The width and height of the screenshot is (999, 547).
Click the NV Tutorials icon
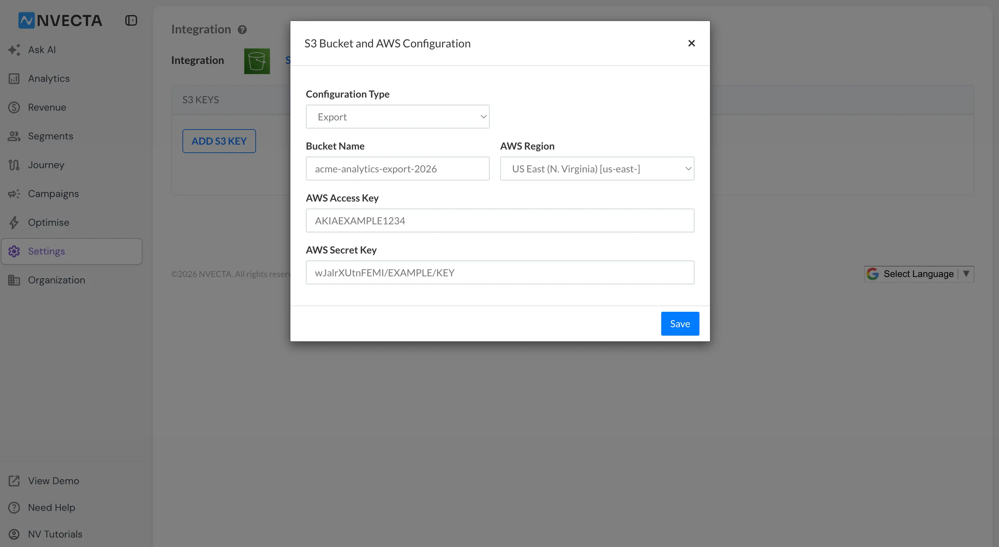point(14,534)
